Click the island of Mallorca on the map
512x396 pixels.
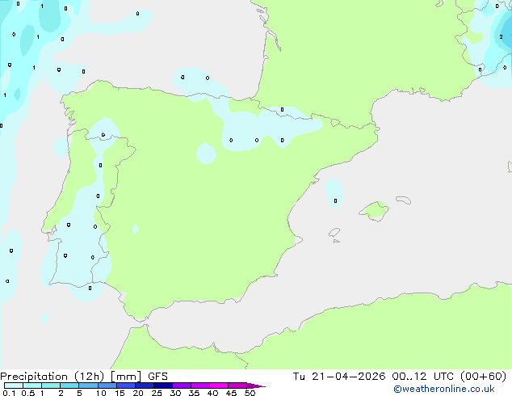[x=375, y=212]
